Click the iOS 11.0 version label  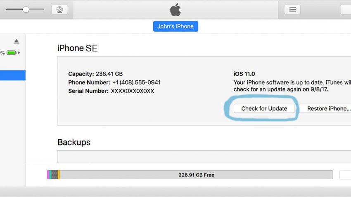tap(244, 74)
